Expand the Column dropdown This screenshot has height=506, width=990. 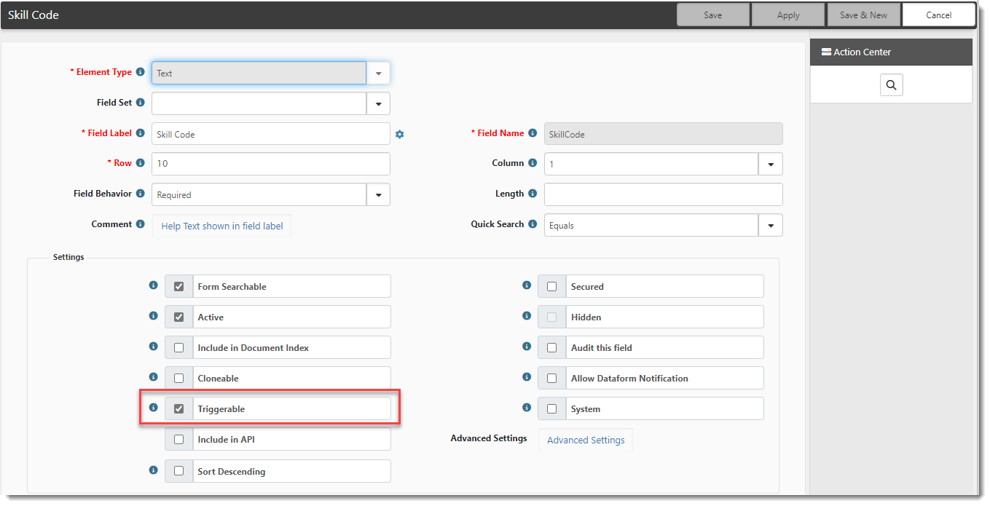point(770,165)
